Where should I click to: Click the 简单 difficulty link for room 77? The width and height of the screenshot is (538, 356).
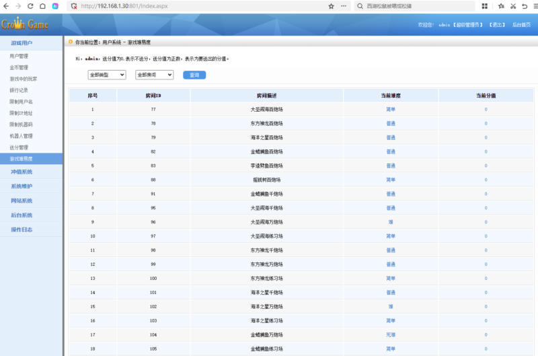click(x=390, y=109)
